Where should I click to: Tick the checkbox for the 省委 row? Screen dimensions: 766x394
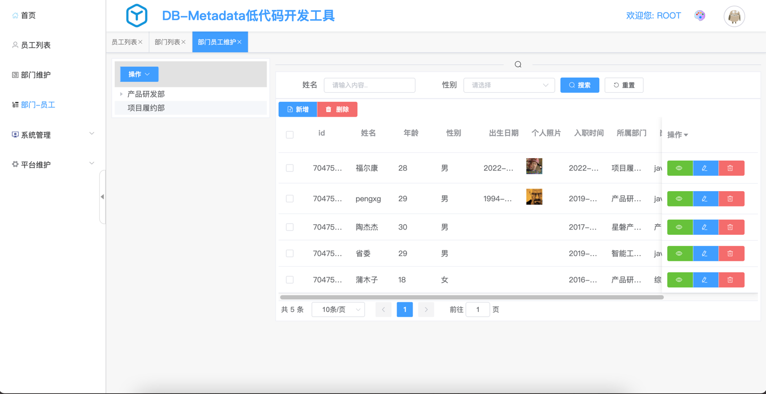pyautogui.click(x=289, y=253)
